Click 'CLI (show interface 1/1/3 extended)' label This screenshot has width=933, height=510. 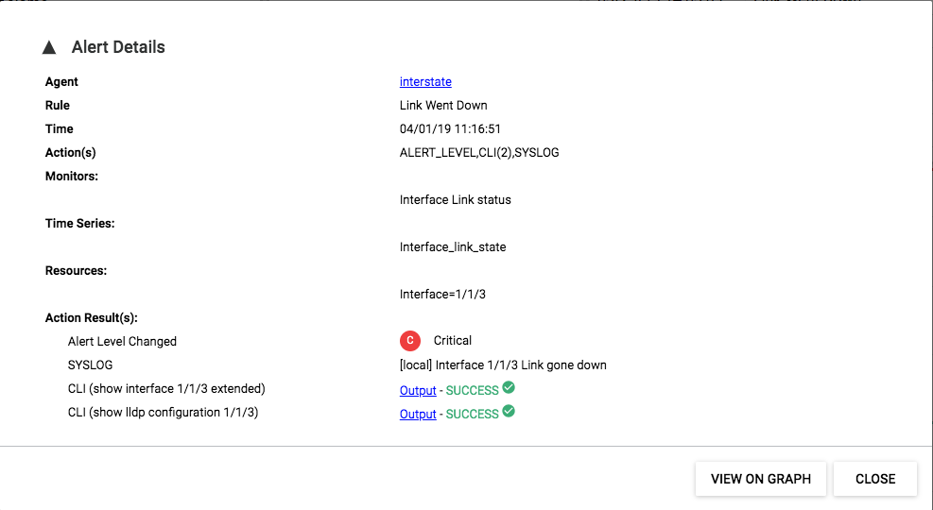(166, 389)
